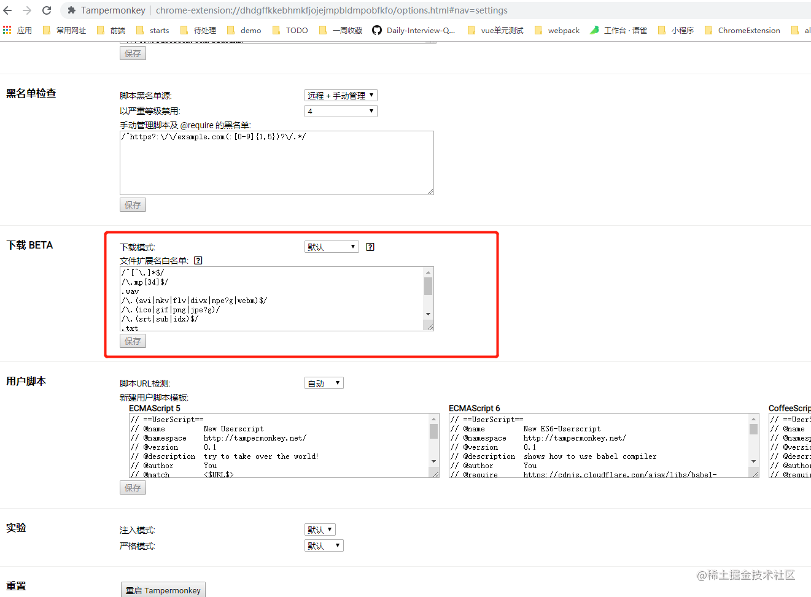Click the 重启 Tampermonkey button

coord(163,590)
